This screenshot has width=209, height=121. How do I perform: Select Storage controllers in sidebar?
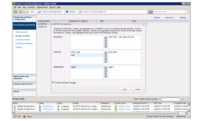pos(23,36)
